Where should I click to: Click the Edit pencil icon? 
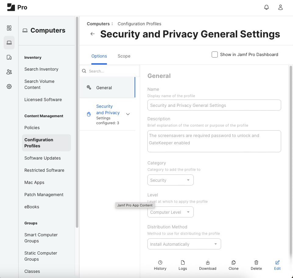(277, 262)
